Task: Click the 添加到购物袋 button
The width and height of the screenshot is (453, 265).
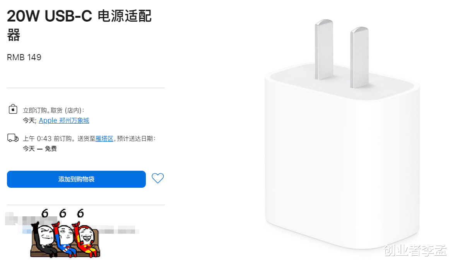Action: [76, 179]
